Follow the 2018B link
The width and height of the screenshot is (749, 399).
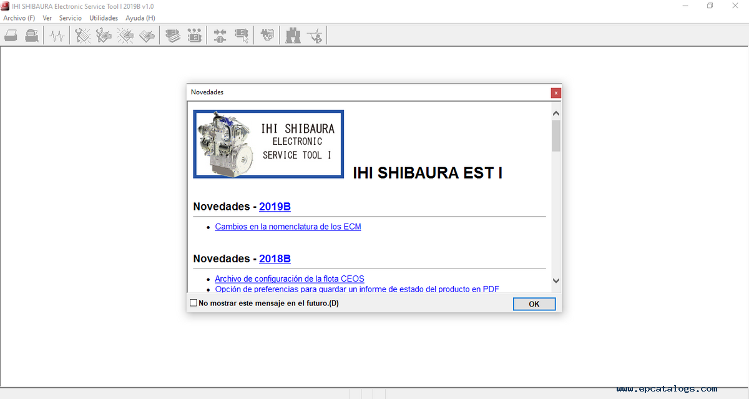275,259
